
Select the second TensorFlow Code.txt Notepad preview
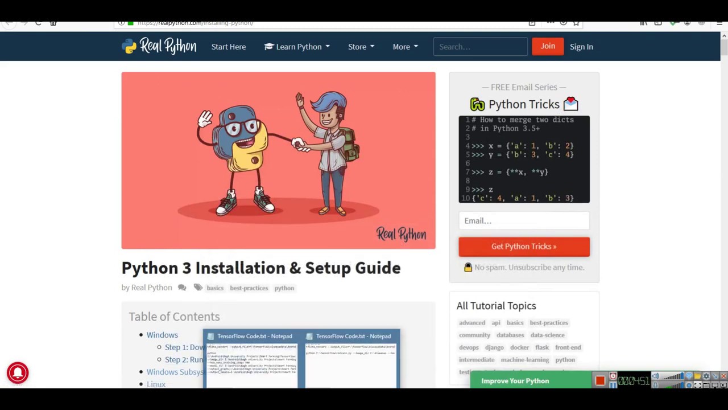(x=351, y=359)
